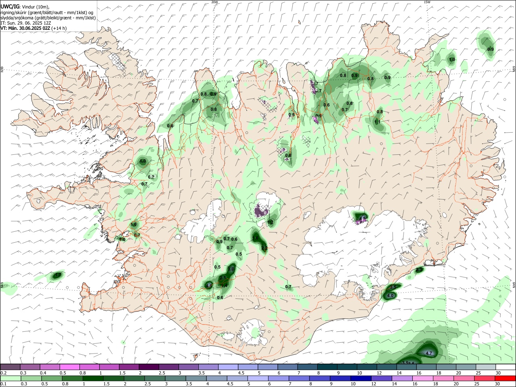Click the '1.6' rainfall value on the map
The width and height of the screenshot is (516, 387).
tap(255, 238)
